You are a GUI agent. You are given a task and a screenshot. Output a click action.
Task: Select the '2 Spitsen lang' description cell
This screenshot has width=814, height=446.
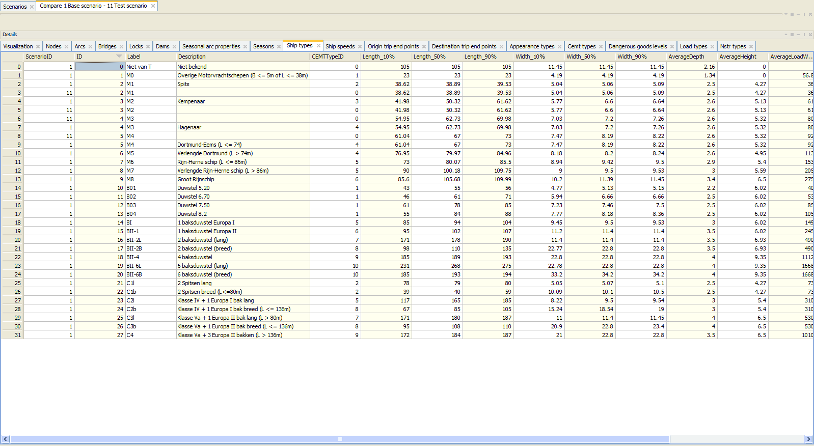[x=243, y=283]
